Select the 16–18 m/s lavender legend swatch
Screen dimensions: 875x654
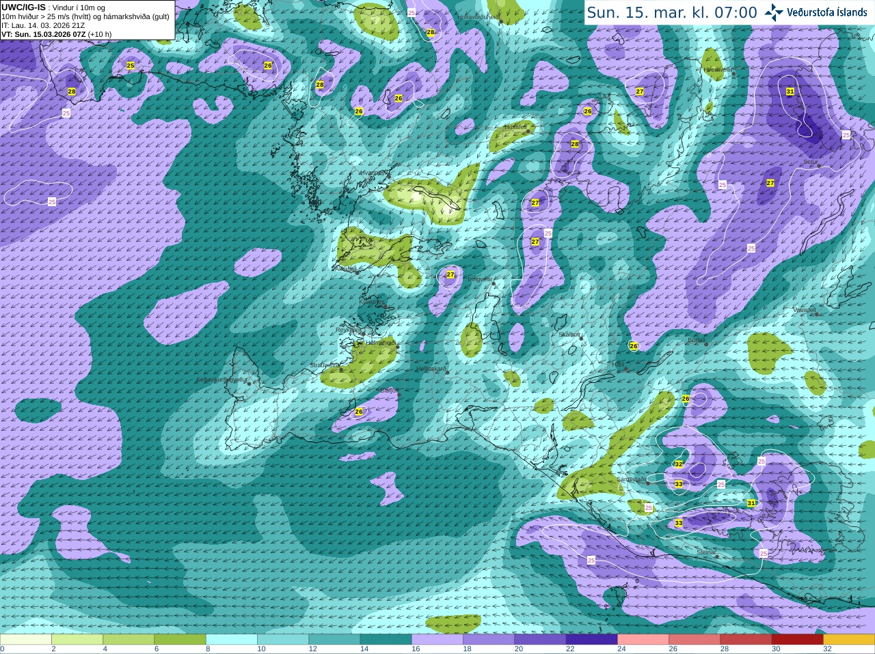437,640
